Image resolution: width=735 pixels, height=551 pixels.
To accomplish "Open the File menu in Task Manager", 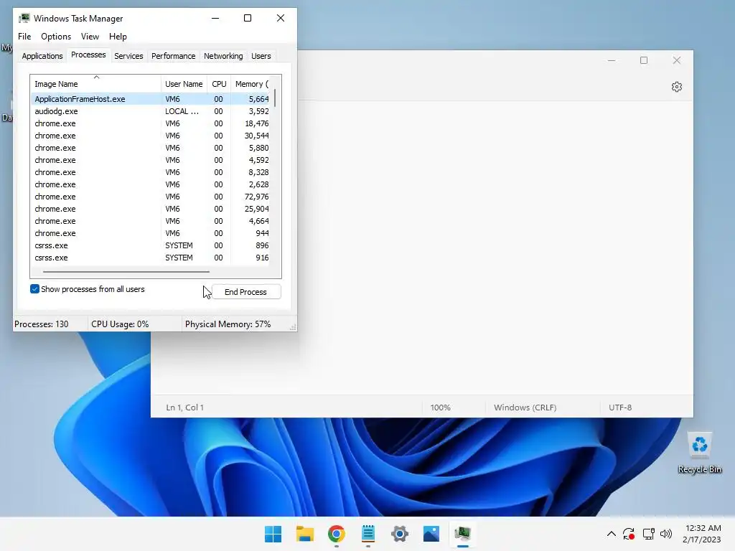I will pyautogui.click(x=24, y=37).
